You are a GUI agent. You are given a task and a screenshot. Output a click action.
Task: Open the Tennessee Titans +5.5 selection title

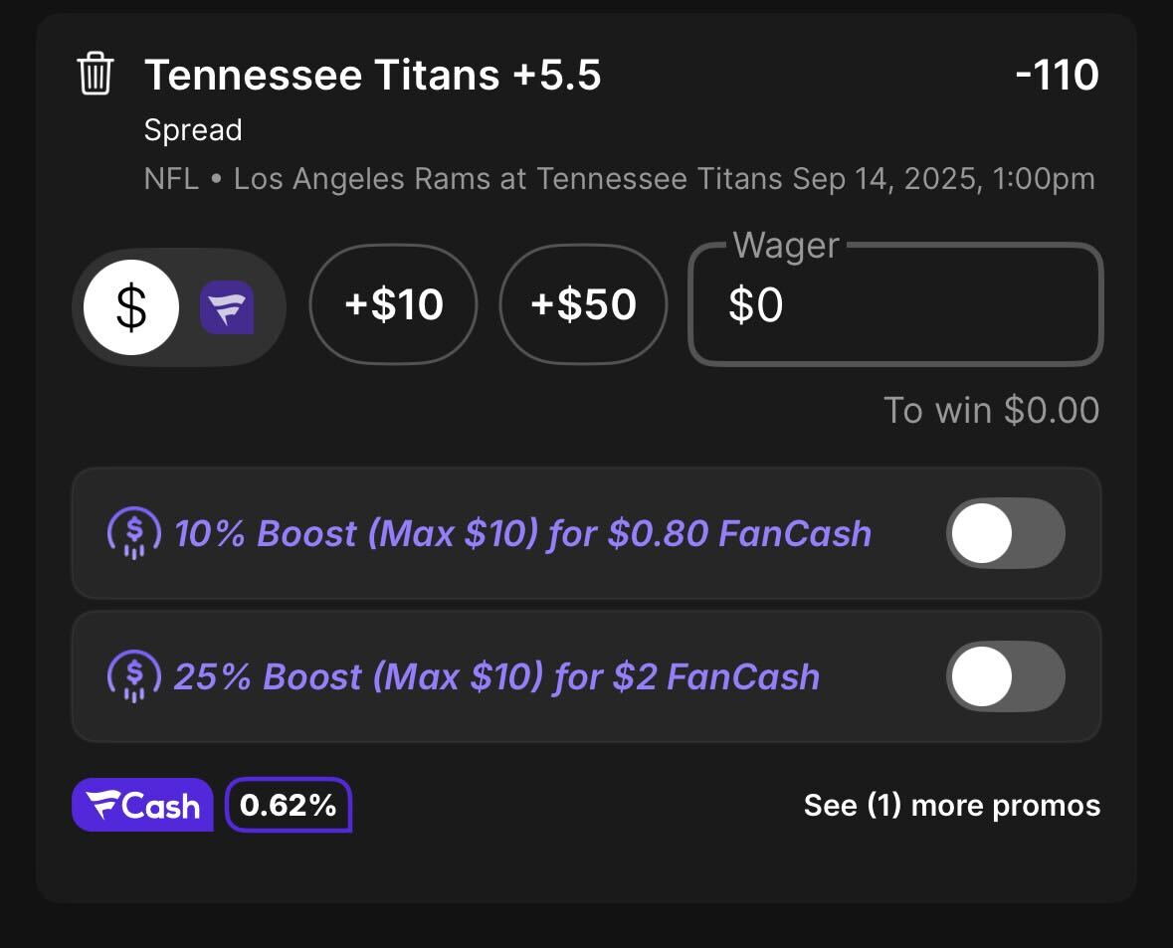coord(372,75)
